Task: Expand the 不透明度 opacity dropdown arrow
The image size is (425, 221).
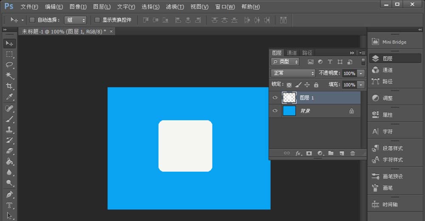Action: (361, 73)
